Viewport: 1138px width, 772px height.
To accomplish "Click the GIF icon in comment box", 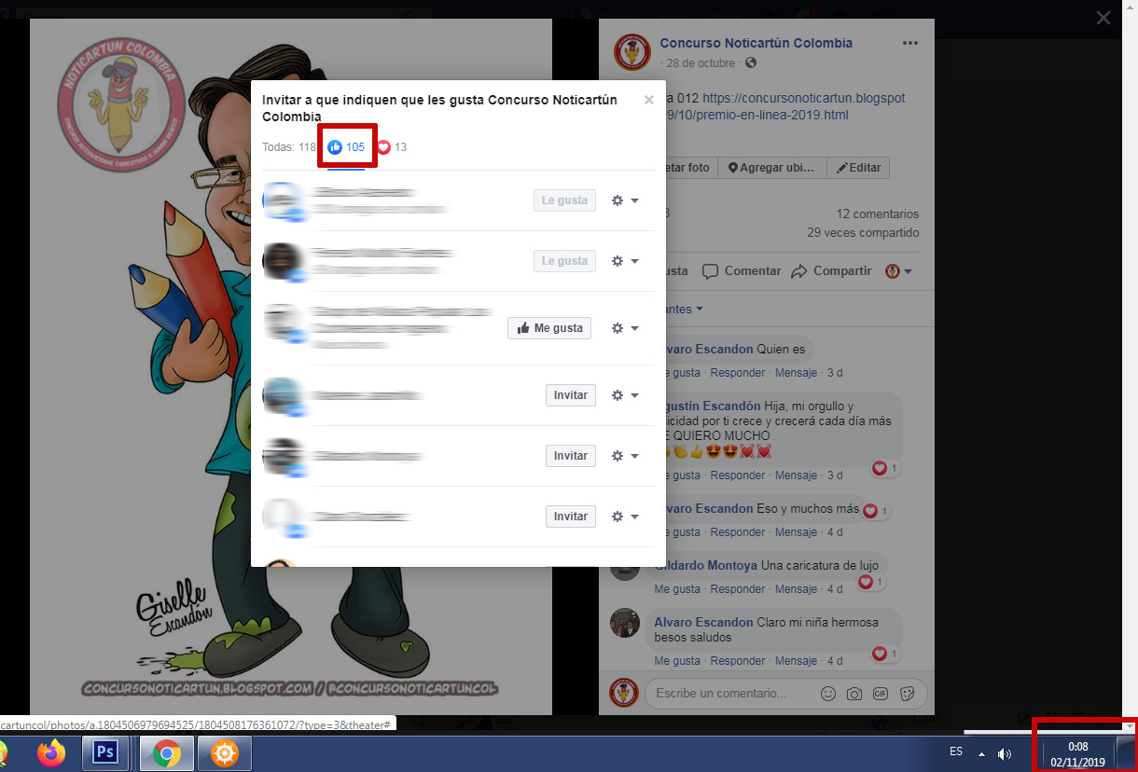I will [x=880, y=694].
